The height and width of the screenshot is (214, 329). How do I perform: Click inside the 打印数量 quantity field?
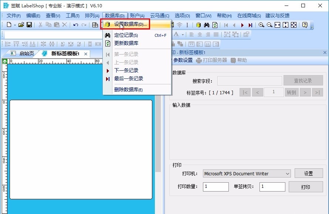pyautogui.click(x=216, y=187)
